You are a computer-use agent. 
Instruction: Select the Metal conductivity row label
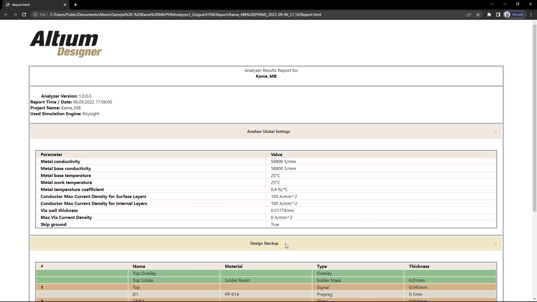pos(60,161)
